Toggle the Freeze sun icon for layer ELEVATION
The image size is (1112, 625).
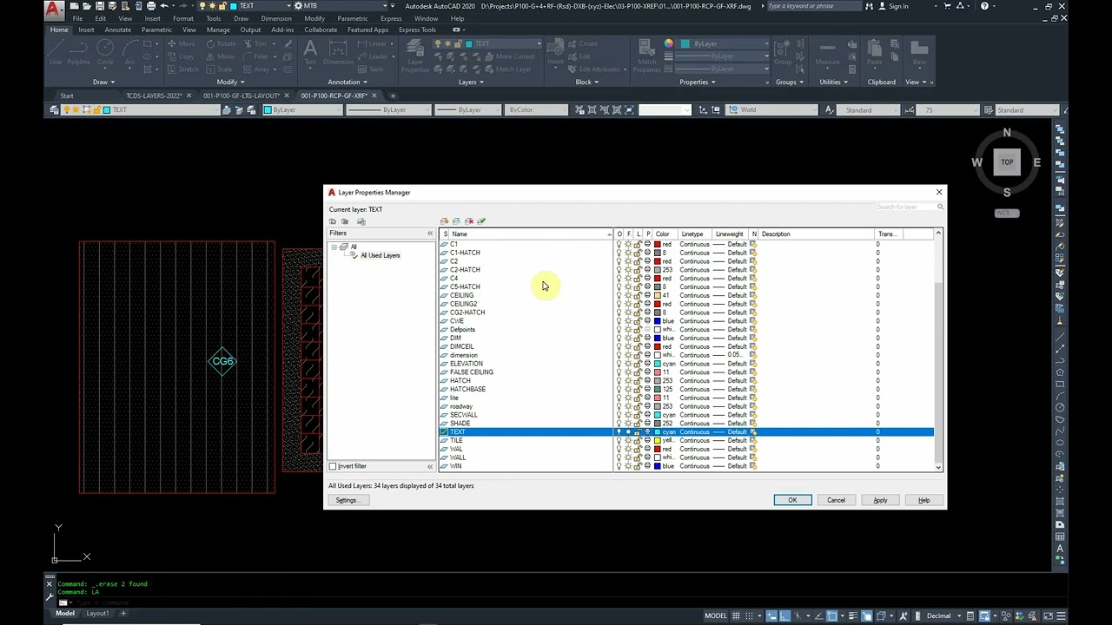(x=628, y=364)
